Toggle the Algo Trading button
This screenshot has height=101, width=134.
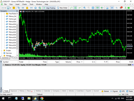click(x=49, y=8)
